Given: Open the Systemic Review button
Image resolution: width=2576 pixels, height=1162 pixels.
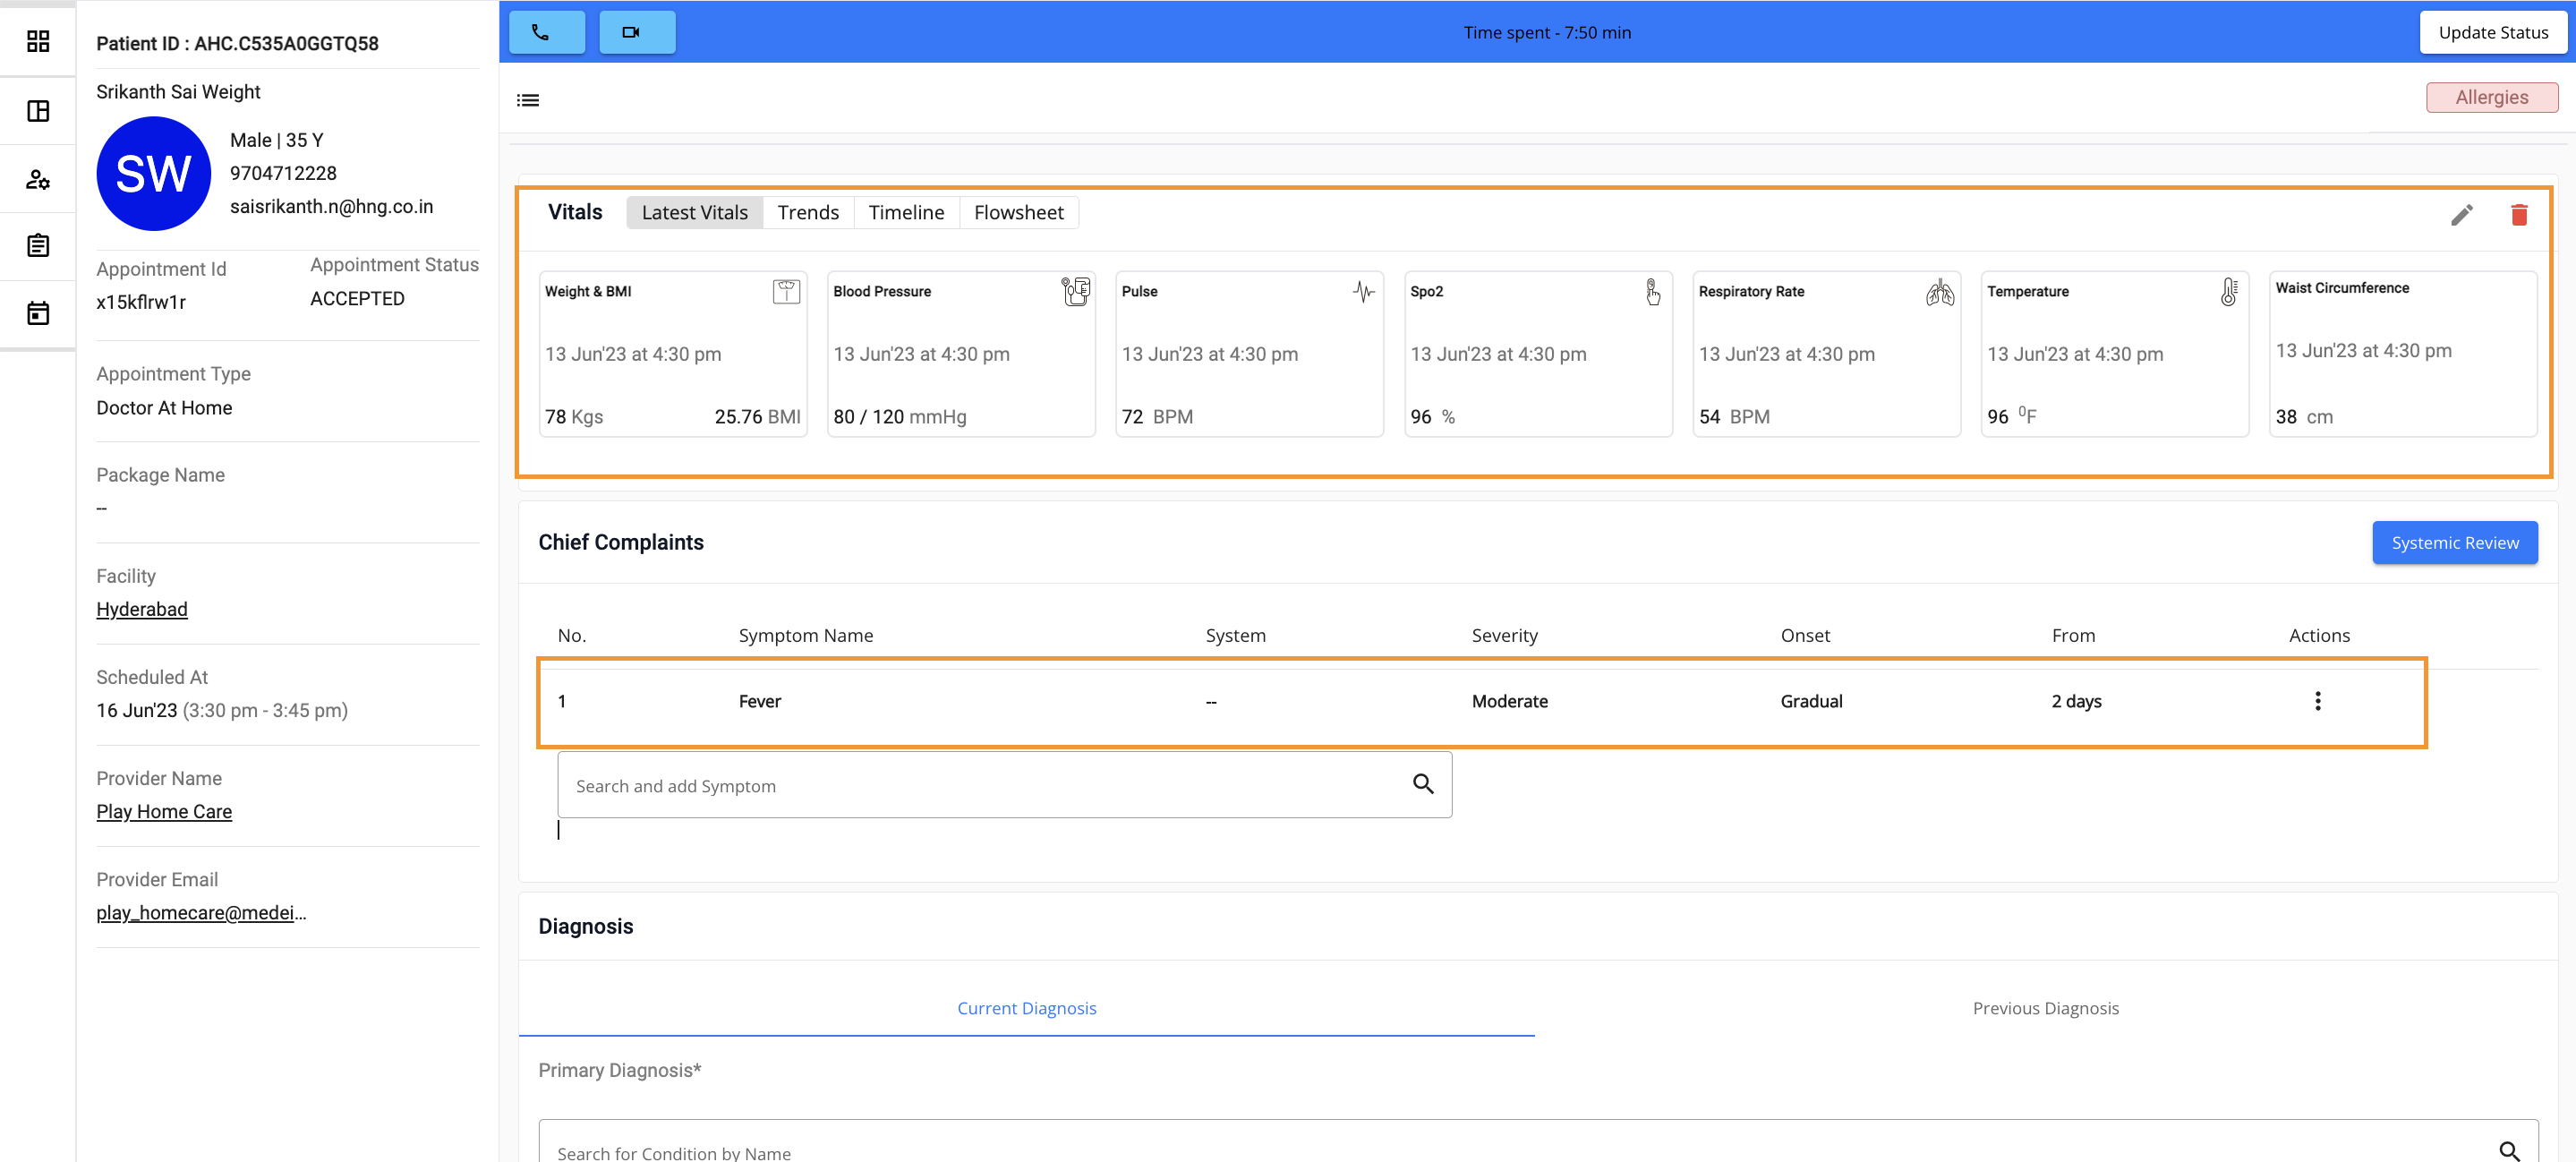Looking at the screenshot, I should 2454,542.
